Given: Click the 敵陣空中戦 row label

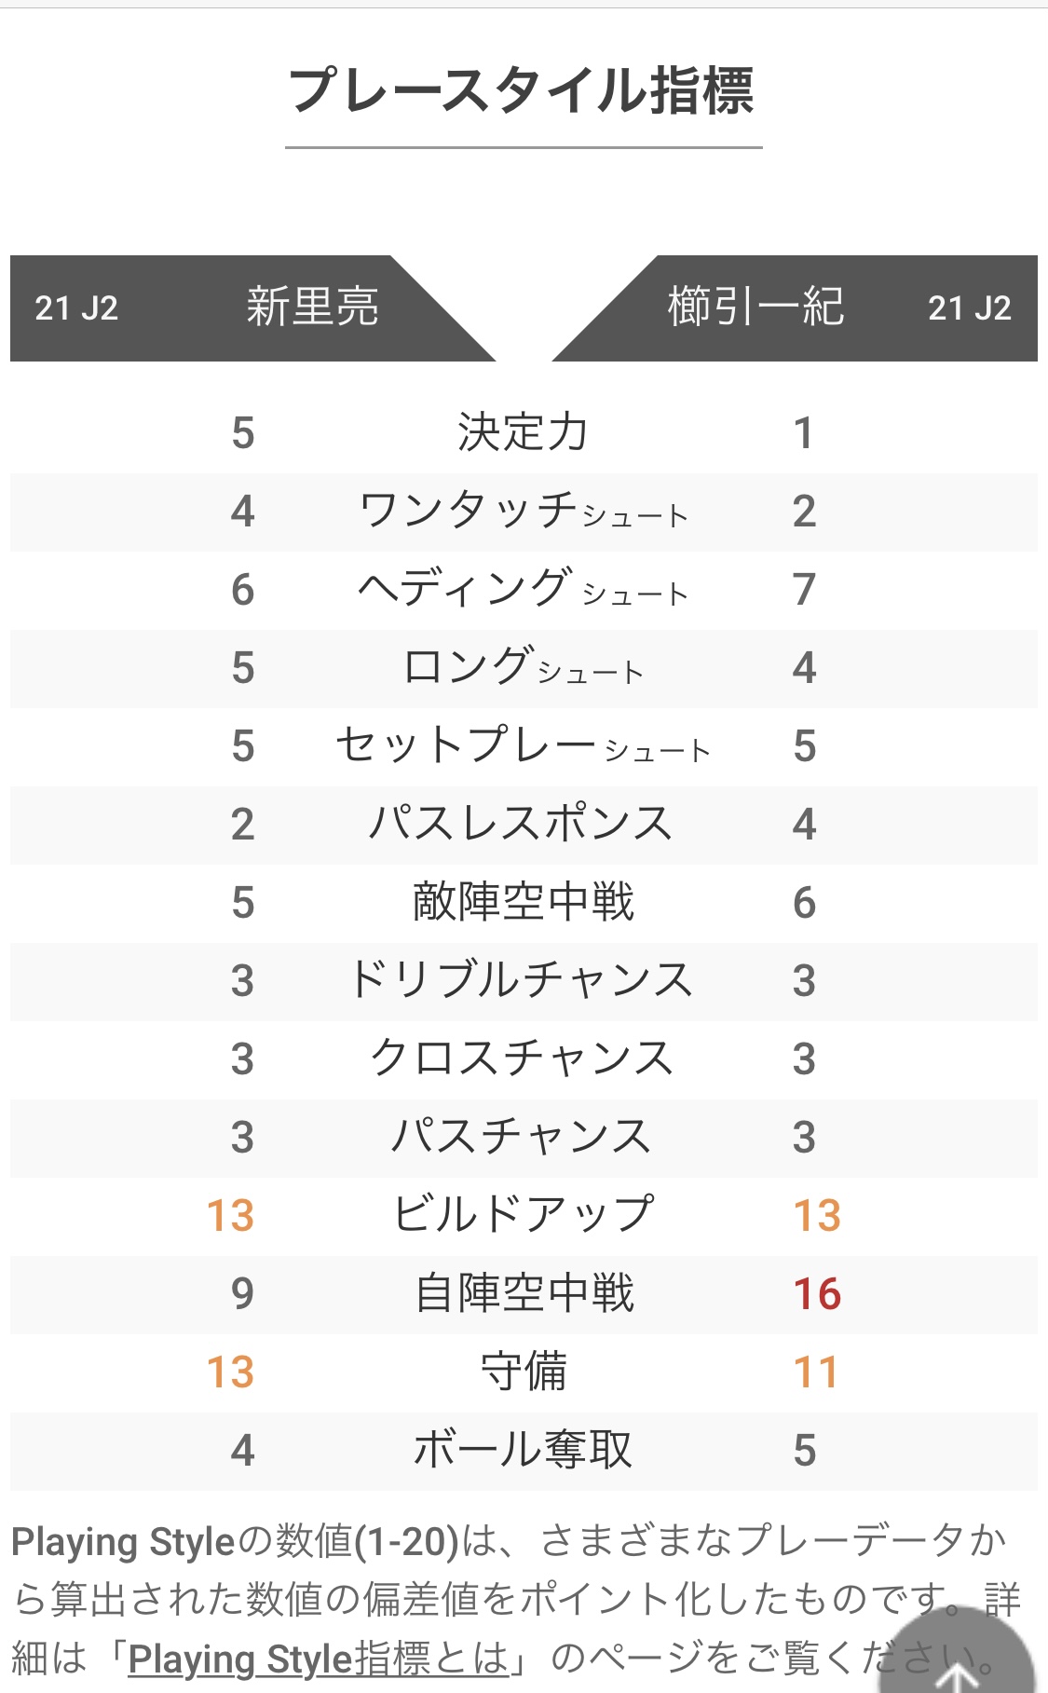Looking at the screenshot, I should click(523, 903).
